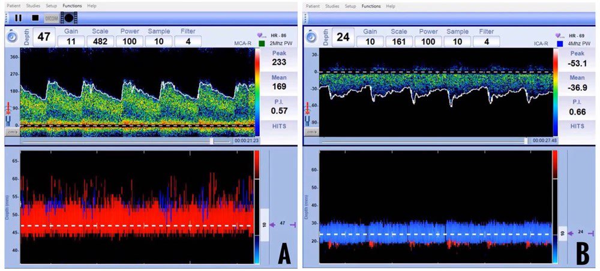
Task: Pause recording in panel A toolbar
Action: pos(18,17)
